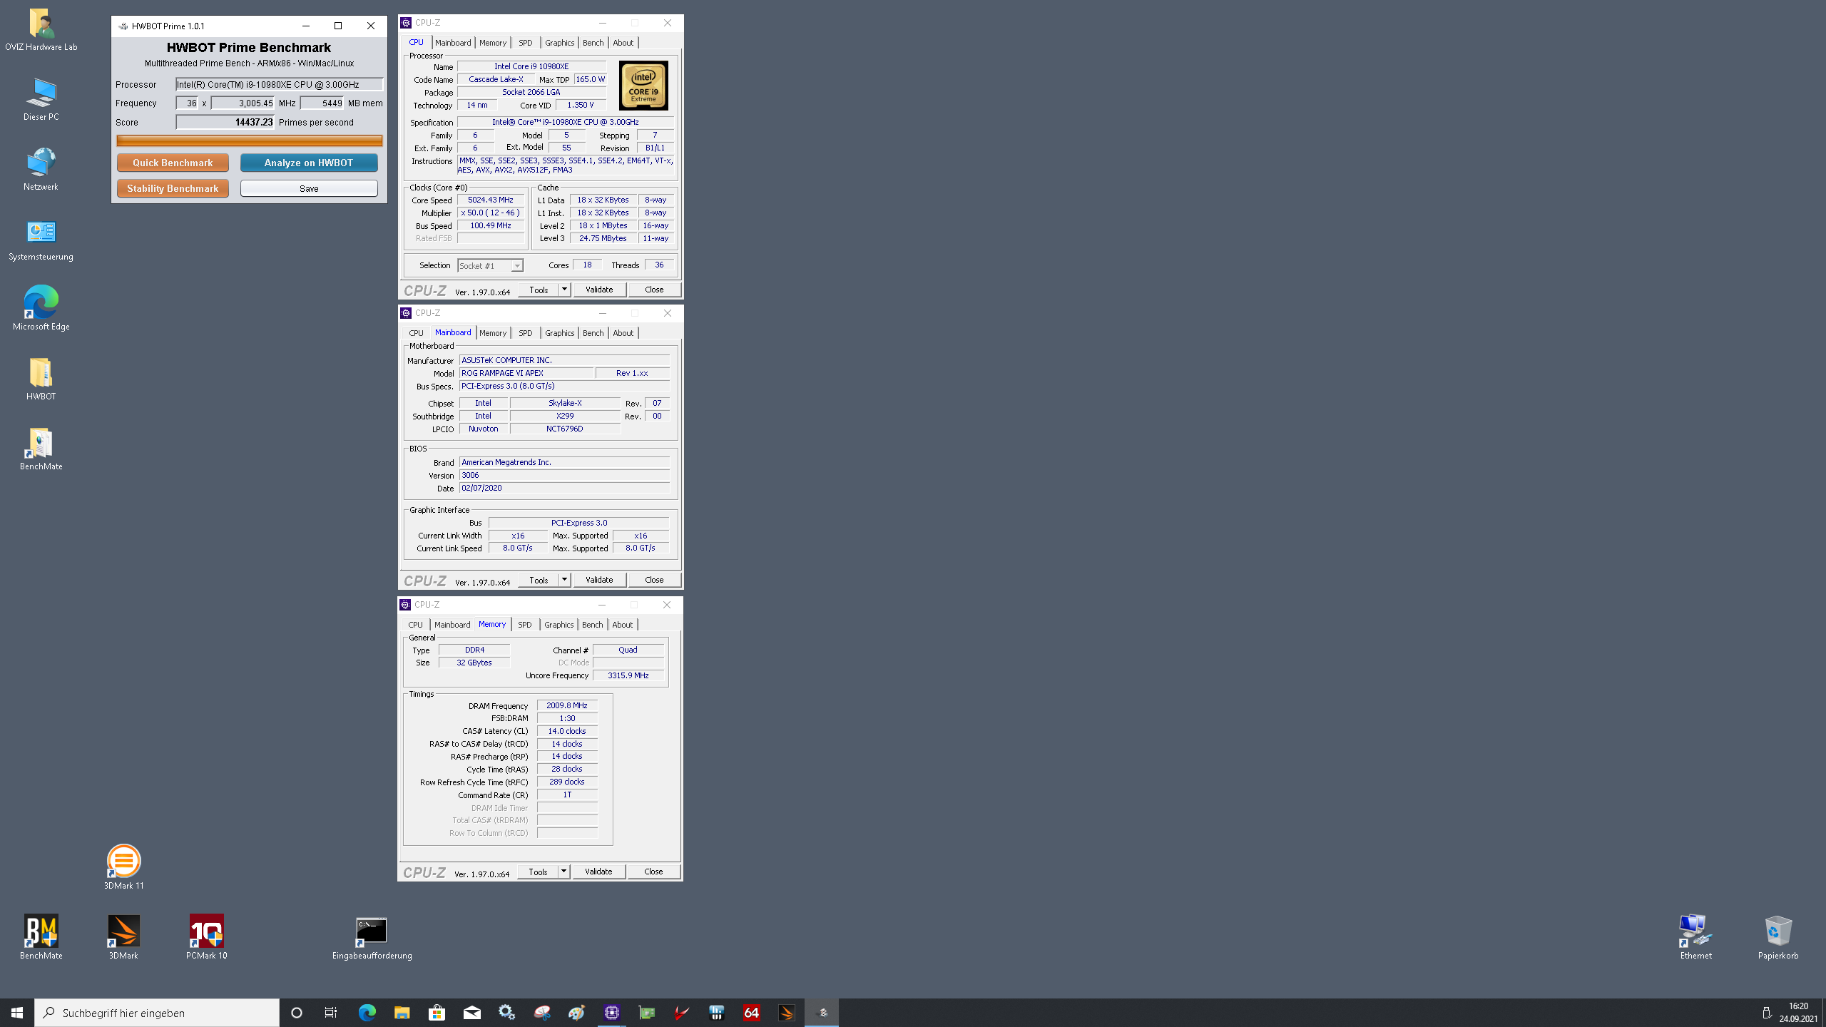Image resolution: width=1826 pixels, height=1027 pixels.
Task: Open Mail app from taskbar
Action: pyautogui.click(x=471, y=1013)
